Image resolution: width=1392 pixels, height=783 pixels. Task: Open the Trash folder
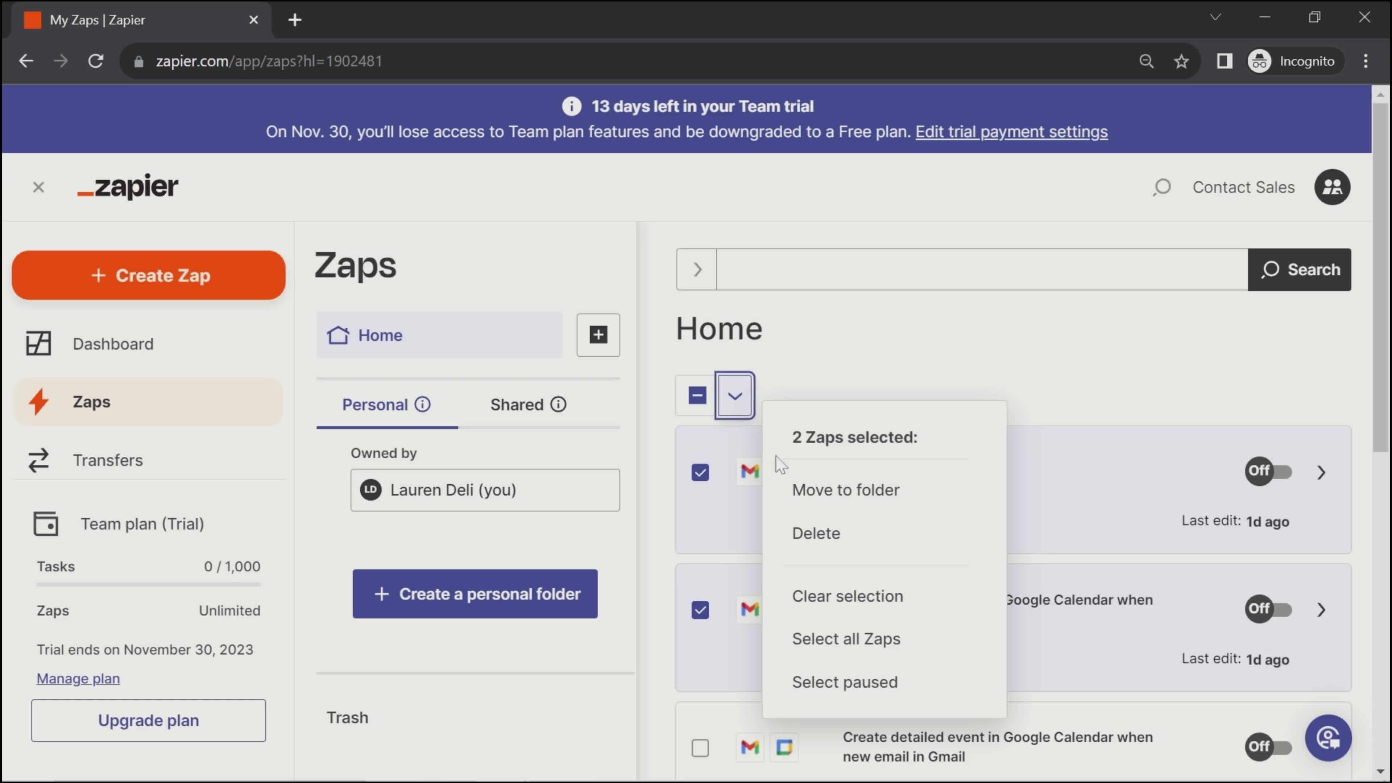point(348,718)
